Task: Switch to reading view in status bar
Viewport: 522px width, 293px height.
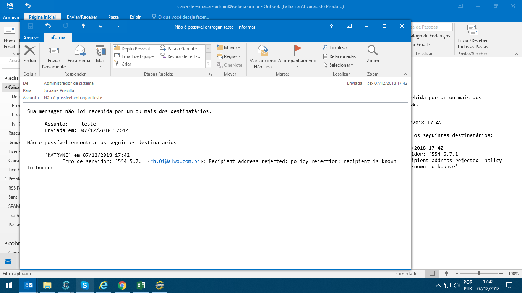Action: [x=446, y=274]
